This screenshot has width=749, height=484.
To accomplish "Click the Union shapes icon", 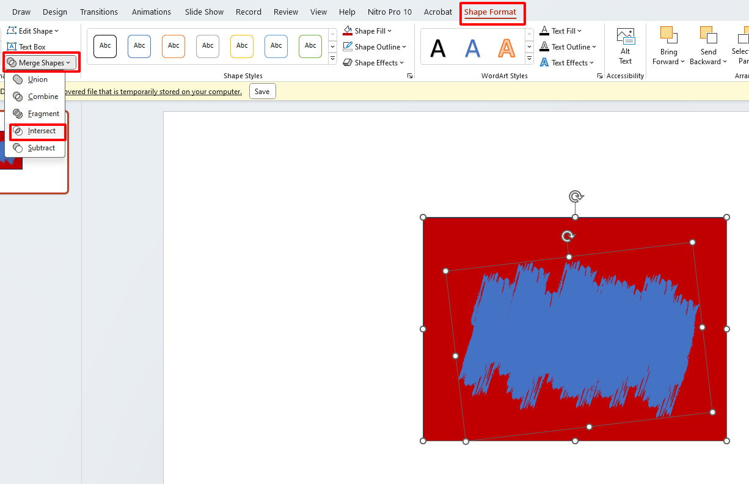I will click(x=18, y=79).
